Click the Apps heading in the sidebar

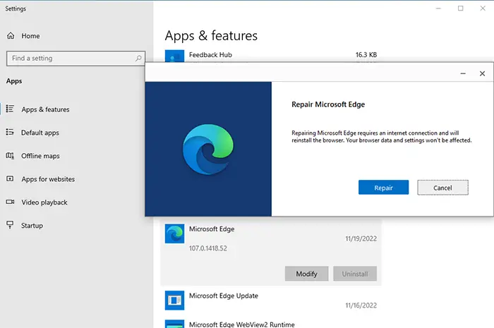[14, 81]
